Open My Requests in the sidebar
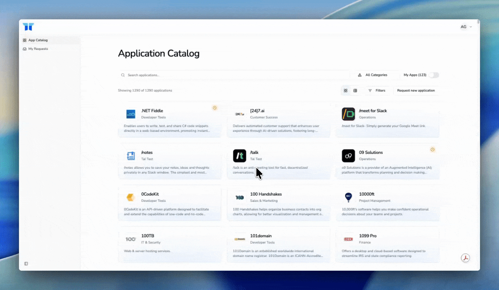Viewport: 499px width, 290px height. click(x=49, y=49)
